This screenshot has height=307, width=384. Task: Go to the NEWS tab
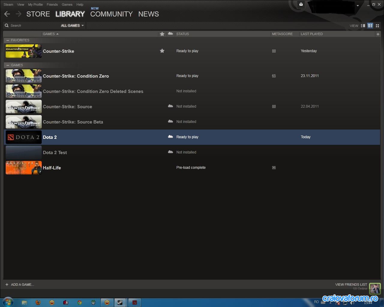click(x=148, y=14)
